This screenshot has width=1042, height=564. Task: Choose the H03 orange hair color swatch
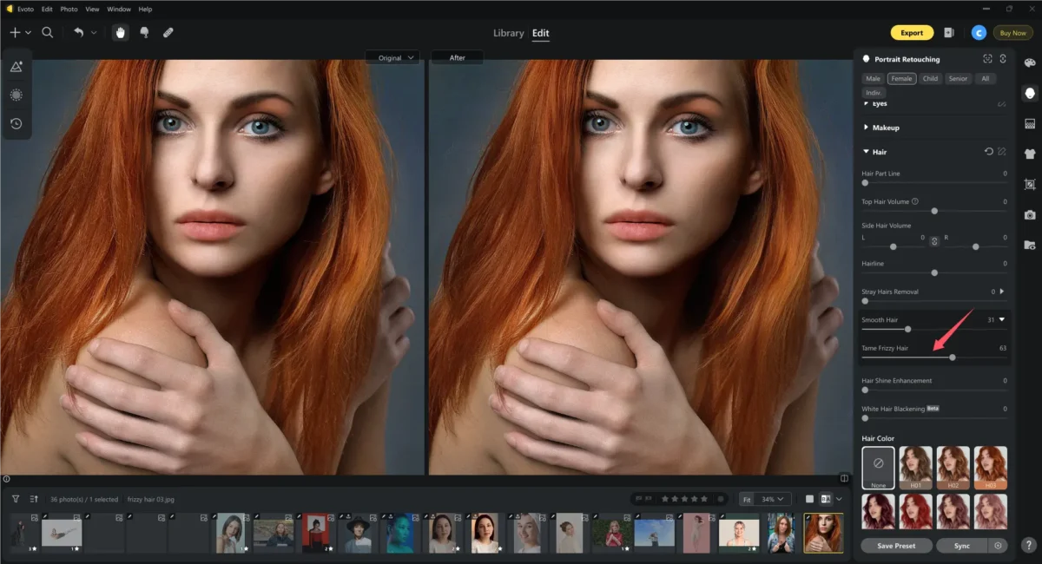[x=991, y=468]
